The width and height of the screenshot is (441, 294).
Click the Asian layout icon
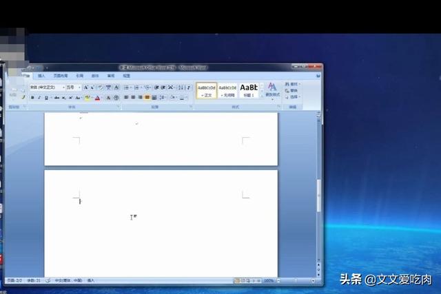click(170, 87)
